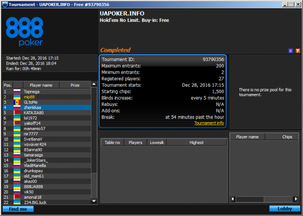Click the flag icon beside yakoff14
This screenshot has width=303, height=216.
17,123
